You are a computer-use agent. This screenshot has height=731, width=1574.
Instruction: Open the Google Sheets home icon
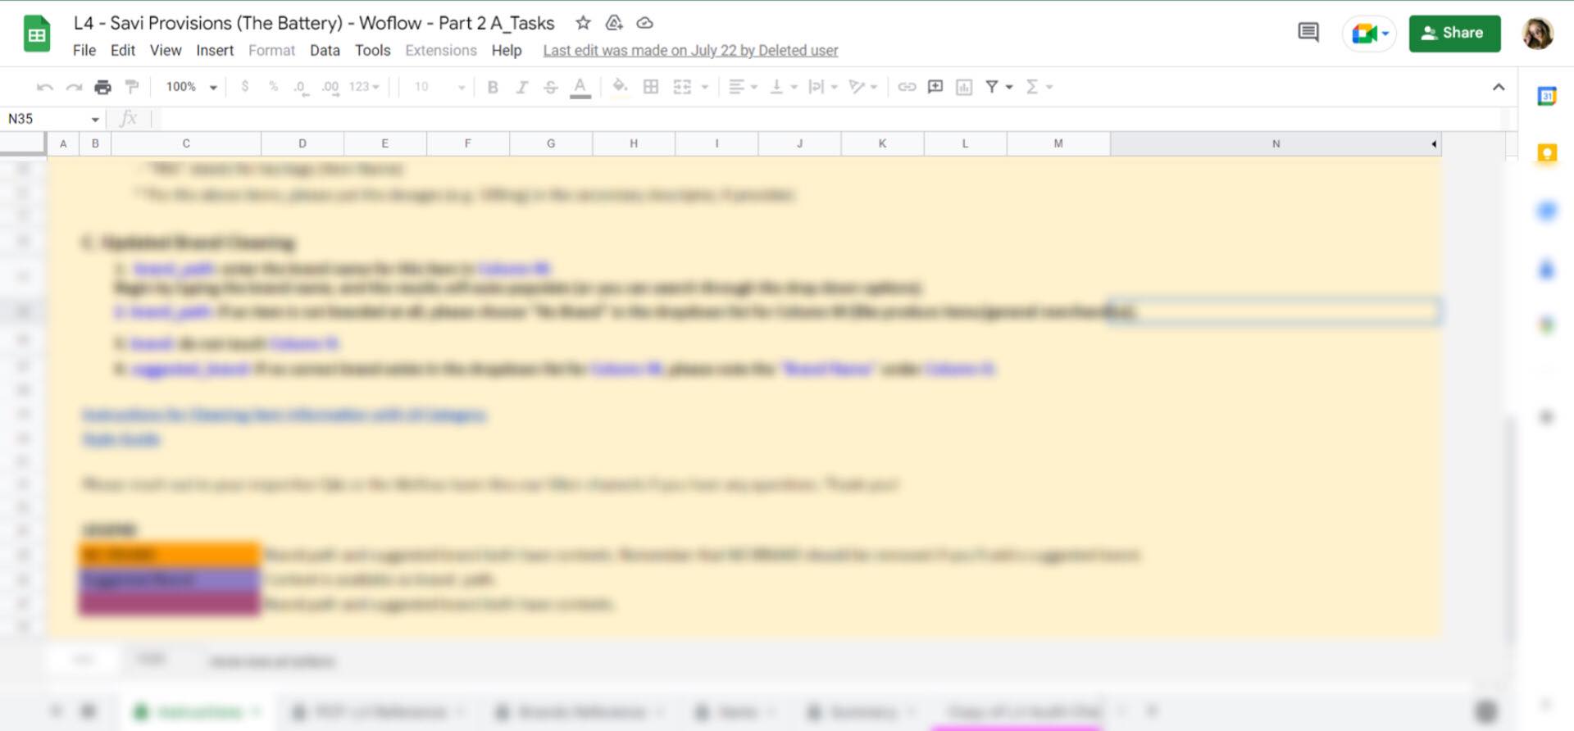click(x=37, y=34)
